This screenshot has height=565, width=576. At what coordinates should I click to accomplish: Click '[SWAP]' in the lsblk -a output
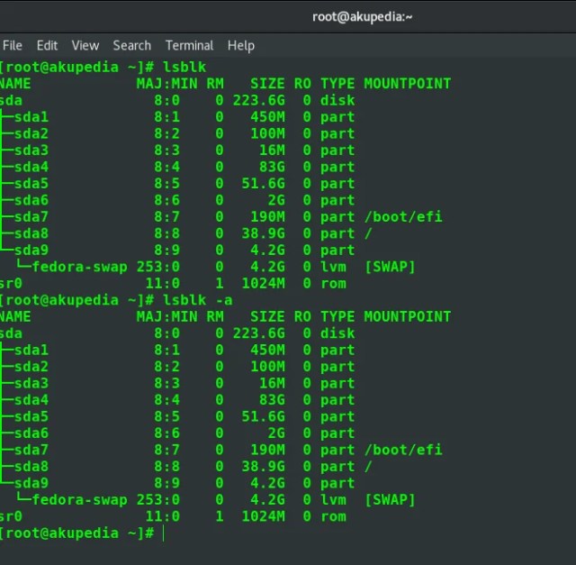[390, 500]
